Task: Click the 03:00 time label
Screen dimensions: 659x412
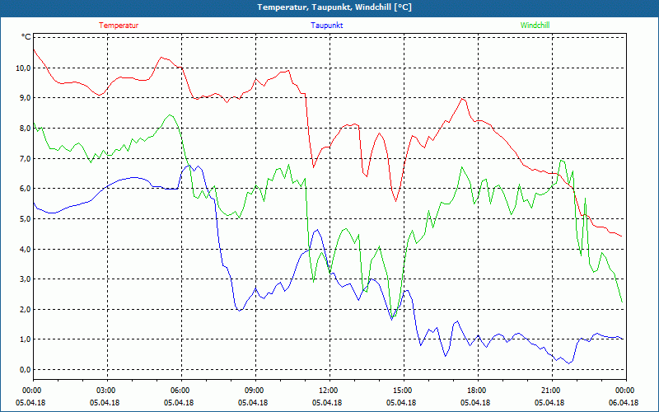Action: pos(105,391)
